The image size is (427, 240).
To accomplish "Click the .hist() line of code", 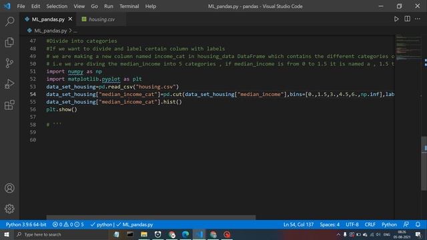I will (114, 102).
